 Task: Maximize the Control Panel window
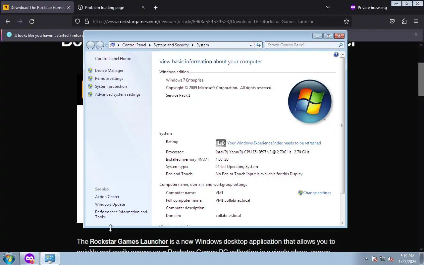pos(328,36)
